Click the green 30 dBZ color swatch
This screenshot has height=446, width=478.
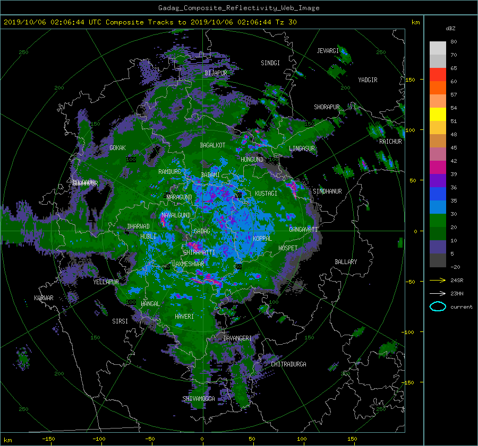tap(438, 221)
